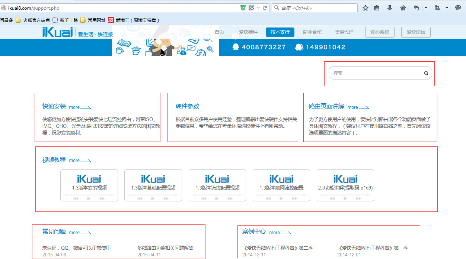
Task: Open the 火狐官方站点 bookmark folder
Action: [33, 20]
